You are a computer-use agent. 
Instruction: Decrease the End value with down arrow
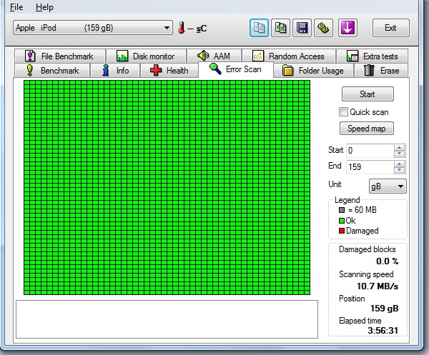pos(399,170)
